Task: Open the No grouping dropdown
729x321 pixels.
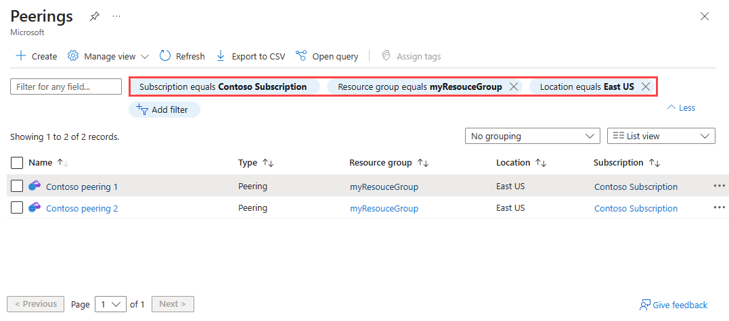Action: (532, 136)
